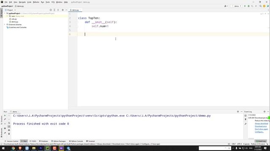Toggle tool window bars icon in status bar
Screen dimensions: 270x151
[2, 144]
